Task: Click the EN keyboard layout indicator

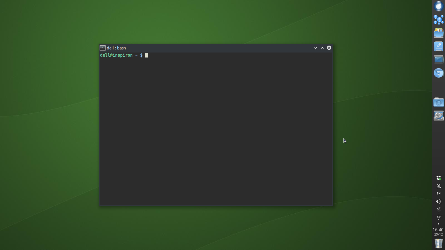Action: point(439,193)
